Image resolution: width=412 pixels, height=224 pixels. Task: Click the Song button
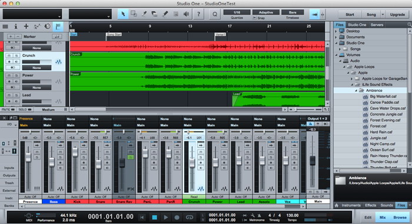pyautogui.click(x=371, y=15)
